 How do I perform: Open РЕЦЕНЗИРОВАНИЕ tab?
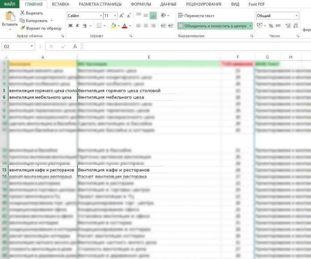204,4
